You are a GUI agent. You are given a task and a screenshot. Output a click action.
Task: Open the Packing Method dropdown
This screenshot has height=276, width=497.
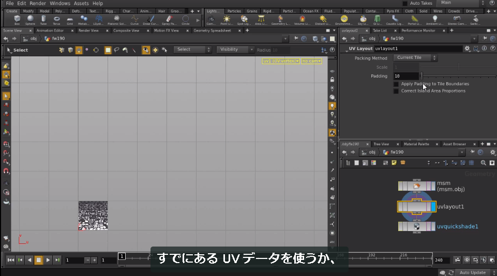pyautogui.click(x=415, y=58)
